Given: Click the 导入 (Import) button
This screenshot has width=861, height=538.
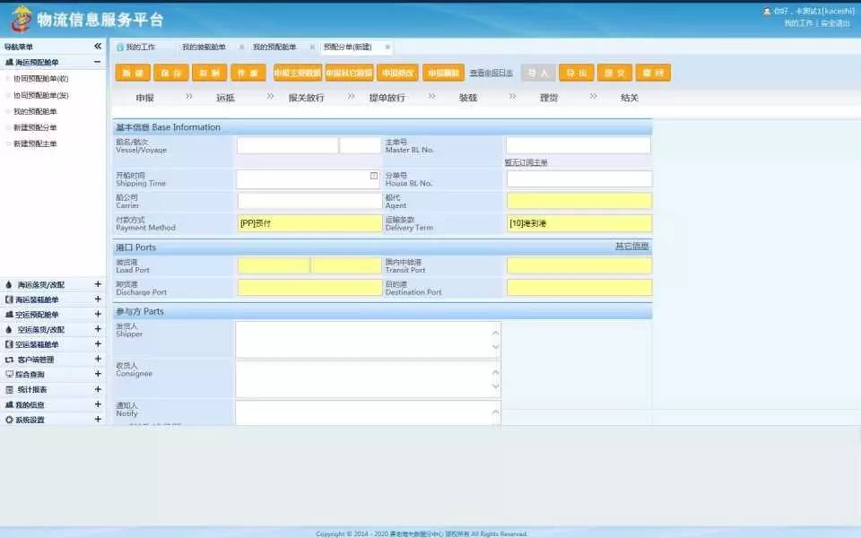Looking at the screenshot, I should tap(538, 73).
